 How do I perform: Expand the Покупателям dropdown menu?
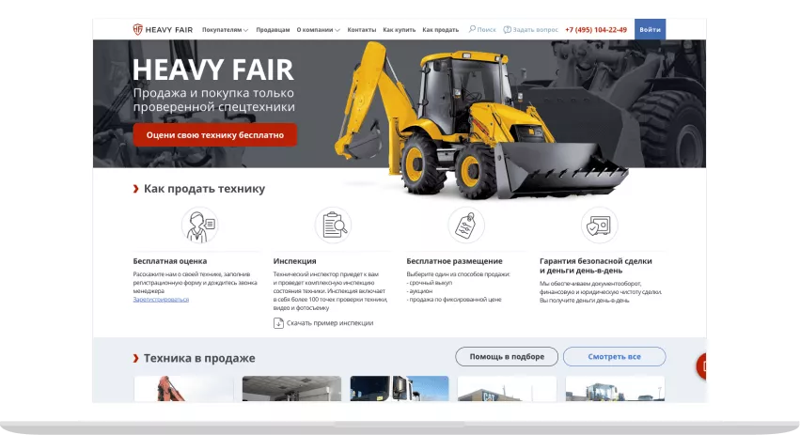(225, 30)
